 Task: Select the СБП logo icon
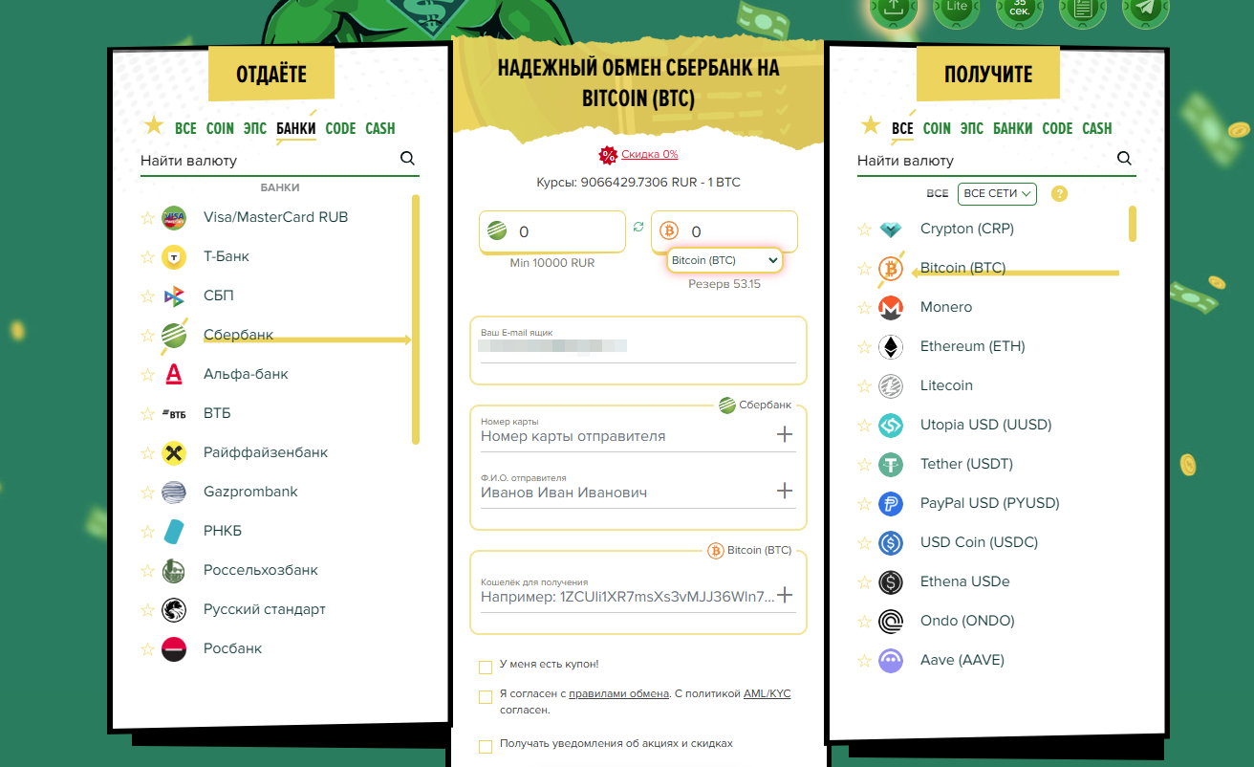click(174, 296)
